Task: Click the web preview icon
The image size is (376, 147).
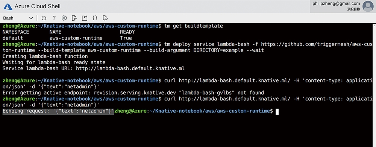Action: (105, 18)
